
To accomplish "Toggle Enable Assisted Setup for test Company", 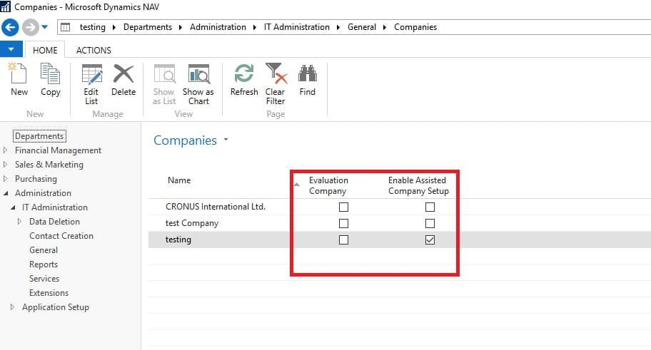I will click(430, 224).
